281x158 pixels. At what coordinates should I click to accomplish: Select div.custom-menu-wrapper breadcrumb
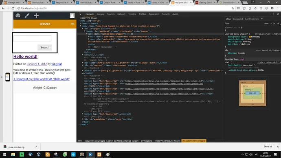(x=194, y=141)
